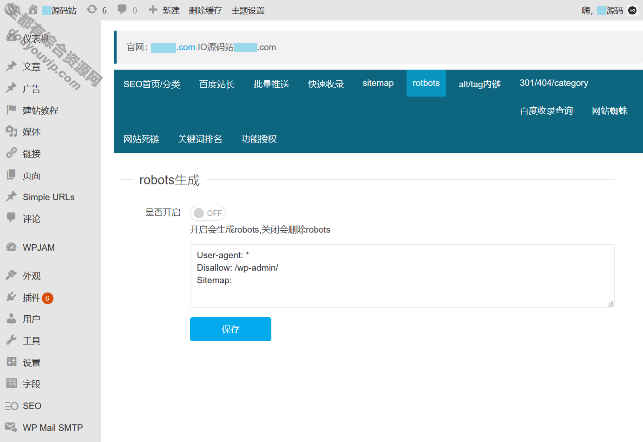Click the 新建 text in admin bar
This screenshot has height=442, width=643.
171,10
